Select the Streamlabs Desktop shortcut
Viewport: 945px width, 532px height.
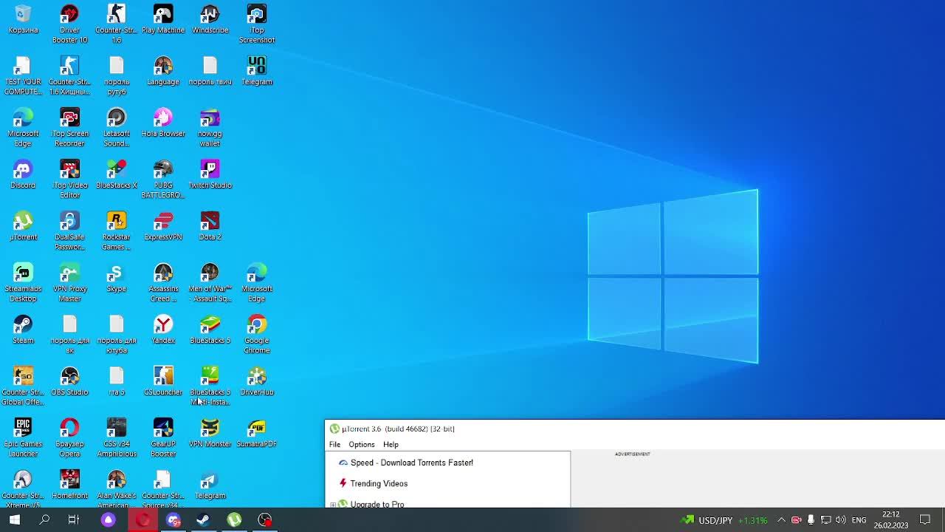coord(23,282)
